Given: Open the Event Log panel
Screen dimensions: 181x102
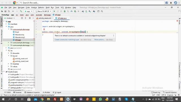Looking at the screenshot, I should [156, 92].
